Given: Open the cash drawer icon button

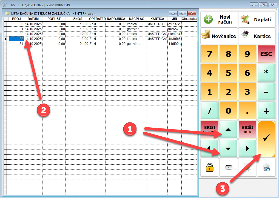Looking at the screenshot, I should point(229,167).
